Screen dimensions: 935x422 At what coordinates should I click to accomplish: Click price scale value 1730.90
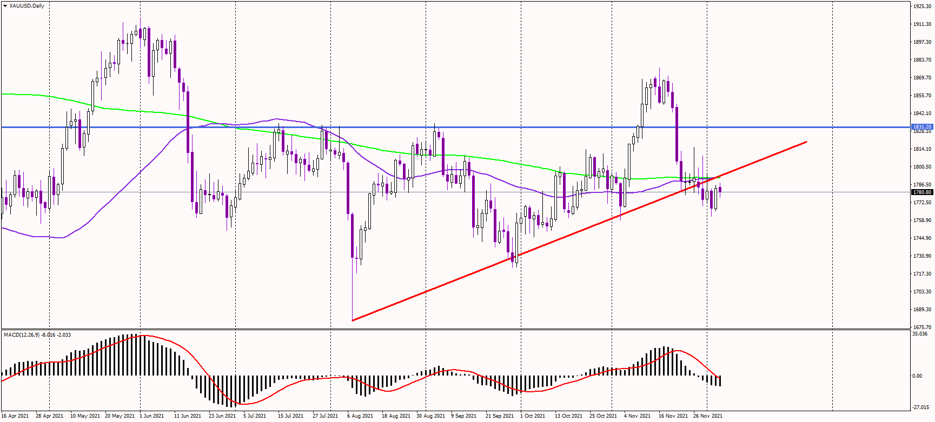(923, 256)
